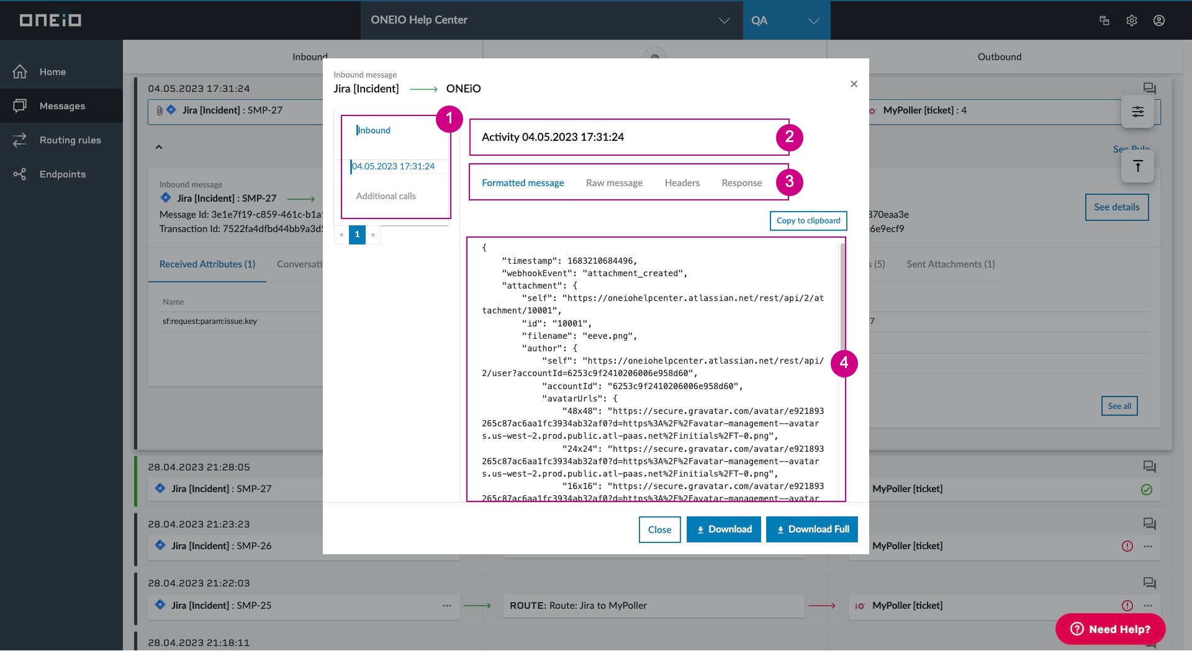Click the Jira [Incident] : SMP-26 row
Screen dimensions: 1192x651
[x=304, y=546]
